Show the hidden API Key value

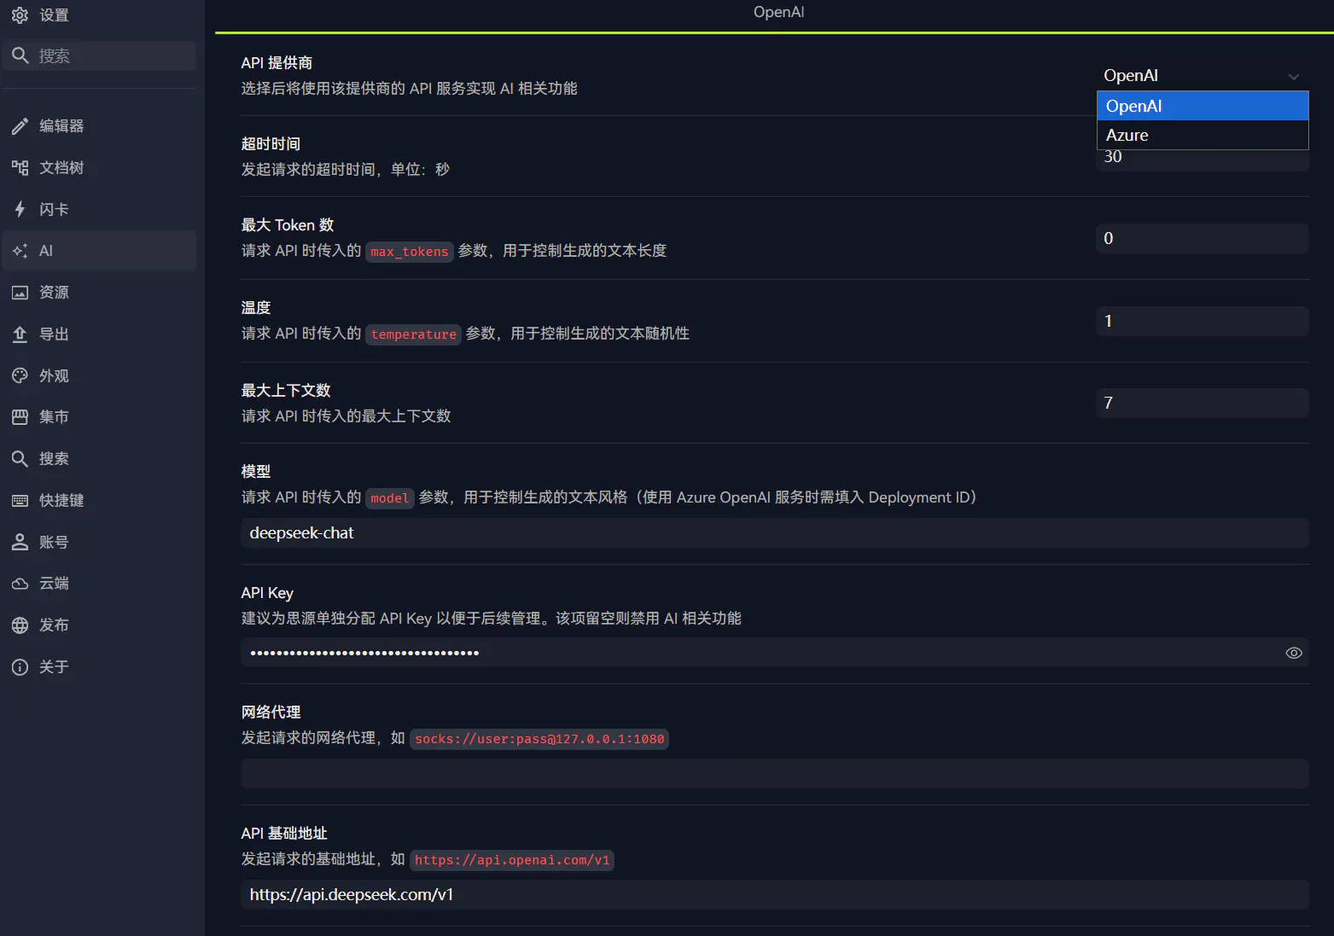pyautogui.click(x=1293, y=652)
